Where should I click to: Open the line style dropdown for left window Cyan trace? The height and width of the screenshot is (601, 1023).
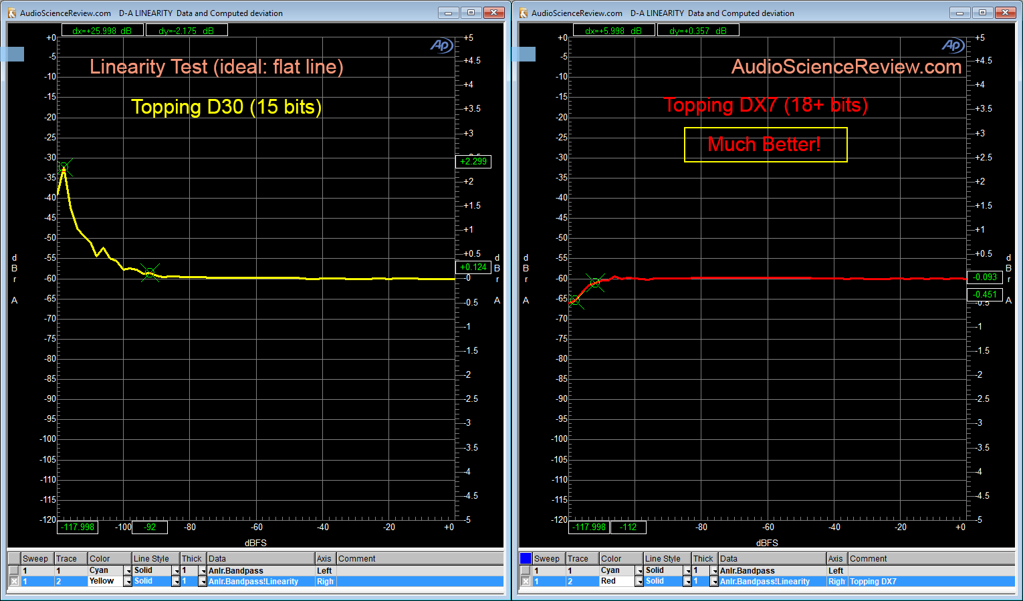[176, 571]
